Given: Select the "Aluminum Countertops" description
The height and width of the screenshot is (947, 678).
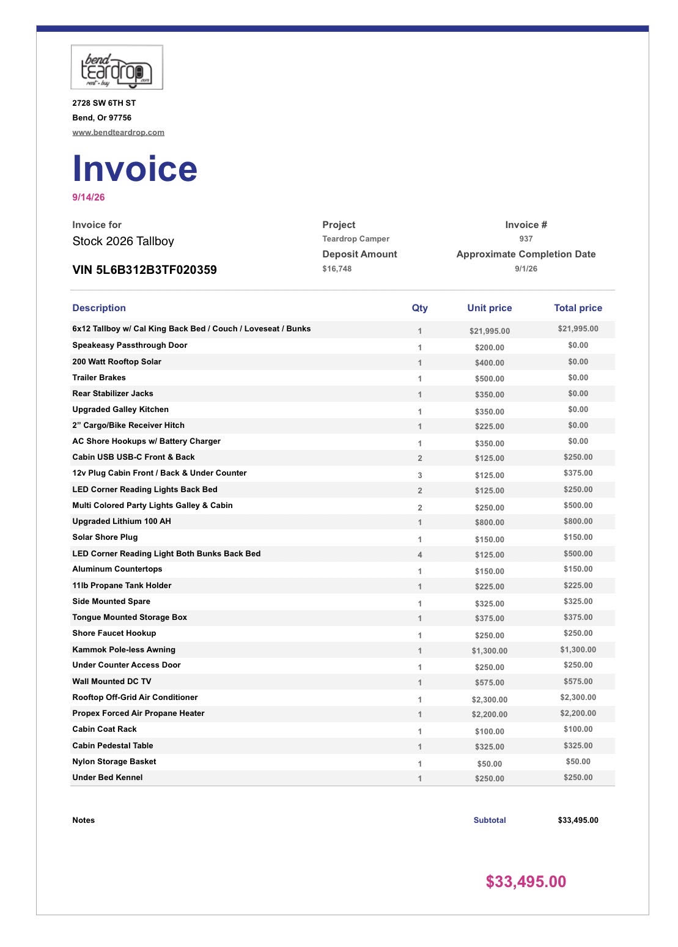Looking at the screenshot, I should tap(117, 569).
